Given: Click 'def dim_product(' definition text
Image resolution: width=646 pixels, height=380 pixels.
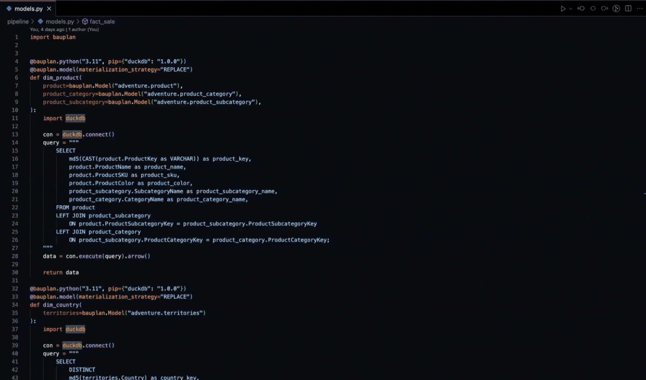Looking at the screenshot, I should (56, 77).
